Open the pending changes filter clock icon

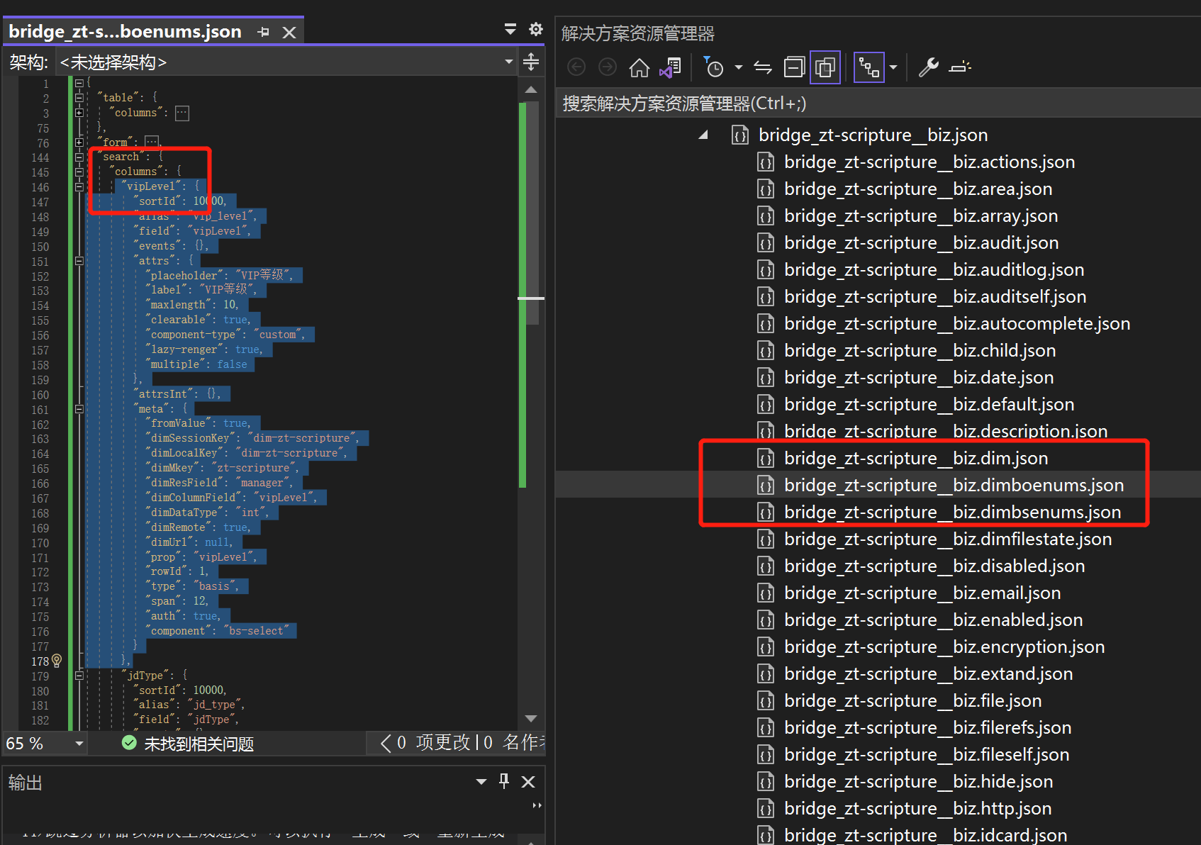coord(714,67)
